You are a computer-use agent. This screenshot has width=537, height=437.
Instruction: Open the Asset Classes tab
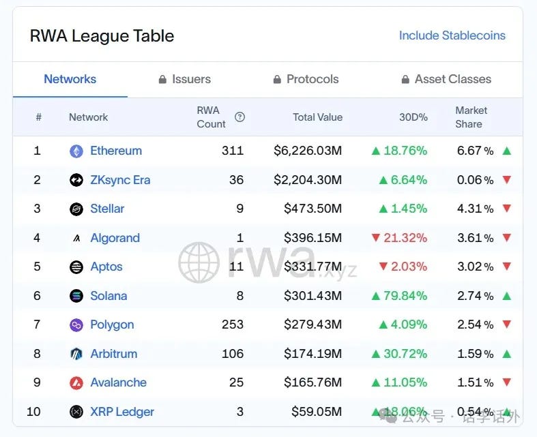(x=446, y=79)
